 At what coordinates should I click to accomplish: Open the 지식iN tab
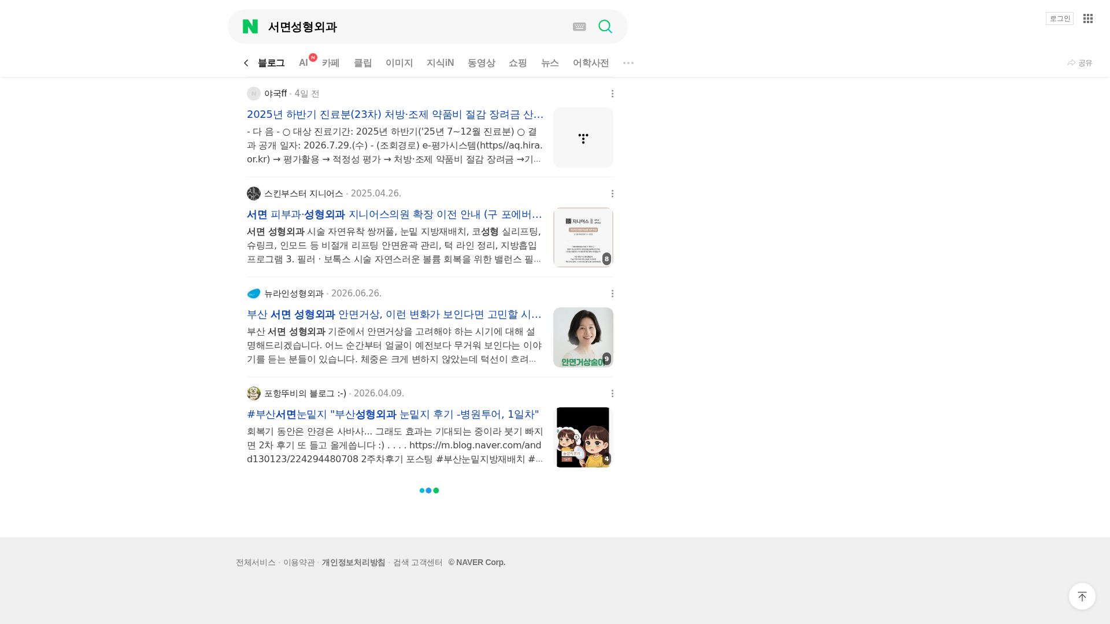point(441,63)
